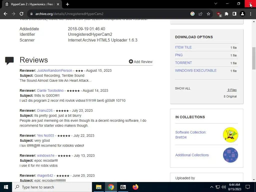Click subject 'Its pretty good, just a bit blurry'
This screenshot has height=192, width=256.
click(x=58, y=115)
